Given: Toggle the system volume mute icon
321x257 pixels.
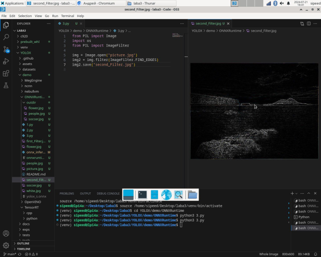Looking at the screenshot, I should [283, 3].
